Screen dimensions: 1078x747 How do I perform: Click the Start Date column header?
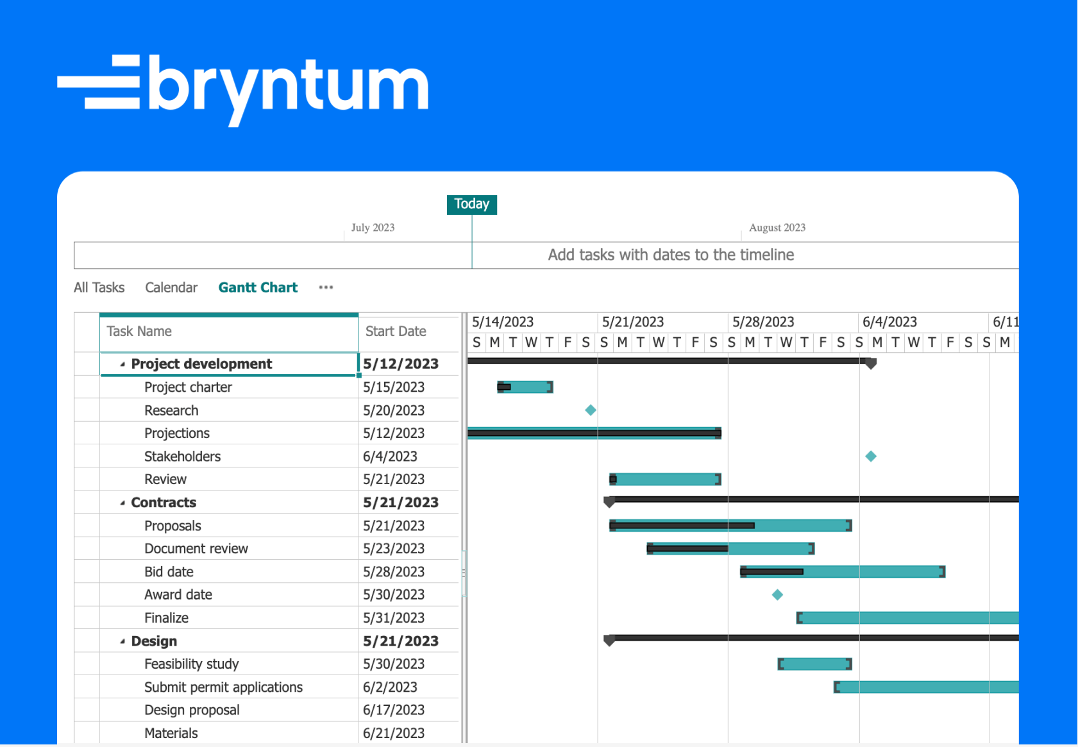pos(396,332)
